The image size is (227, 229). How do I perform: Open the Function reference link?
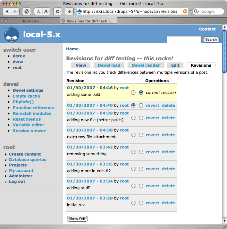tap(33, 108)
